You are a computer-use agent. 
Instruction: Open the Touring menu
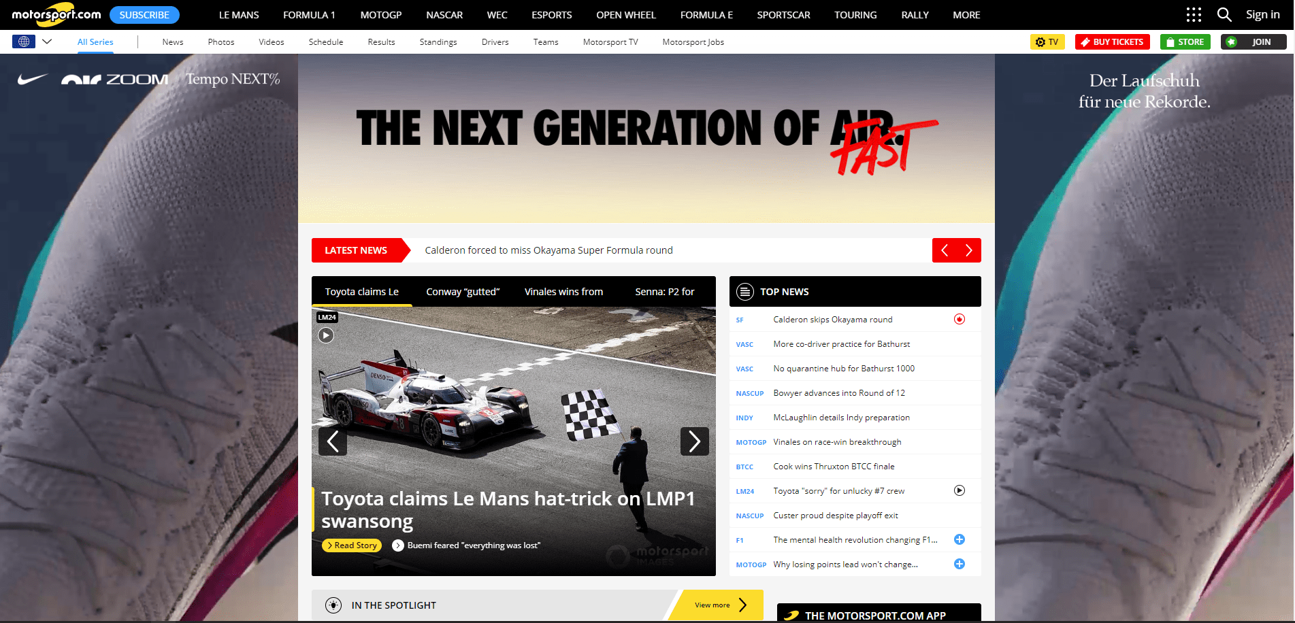pyautogui.click(x=855, y=15)
